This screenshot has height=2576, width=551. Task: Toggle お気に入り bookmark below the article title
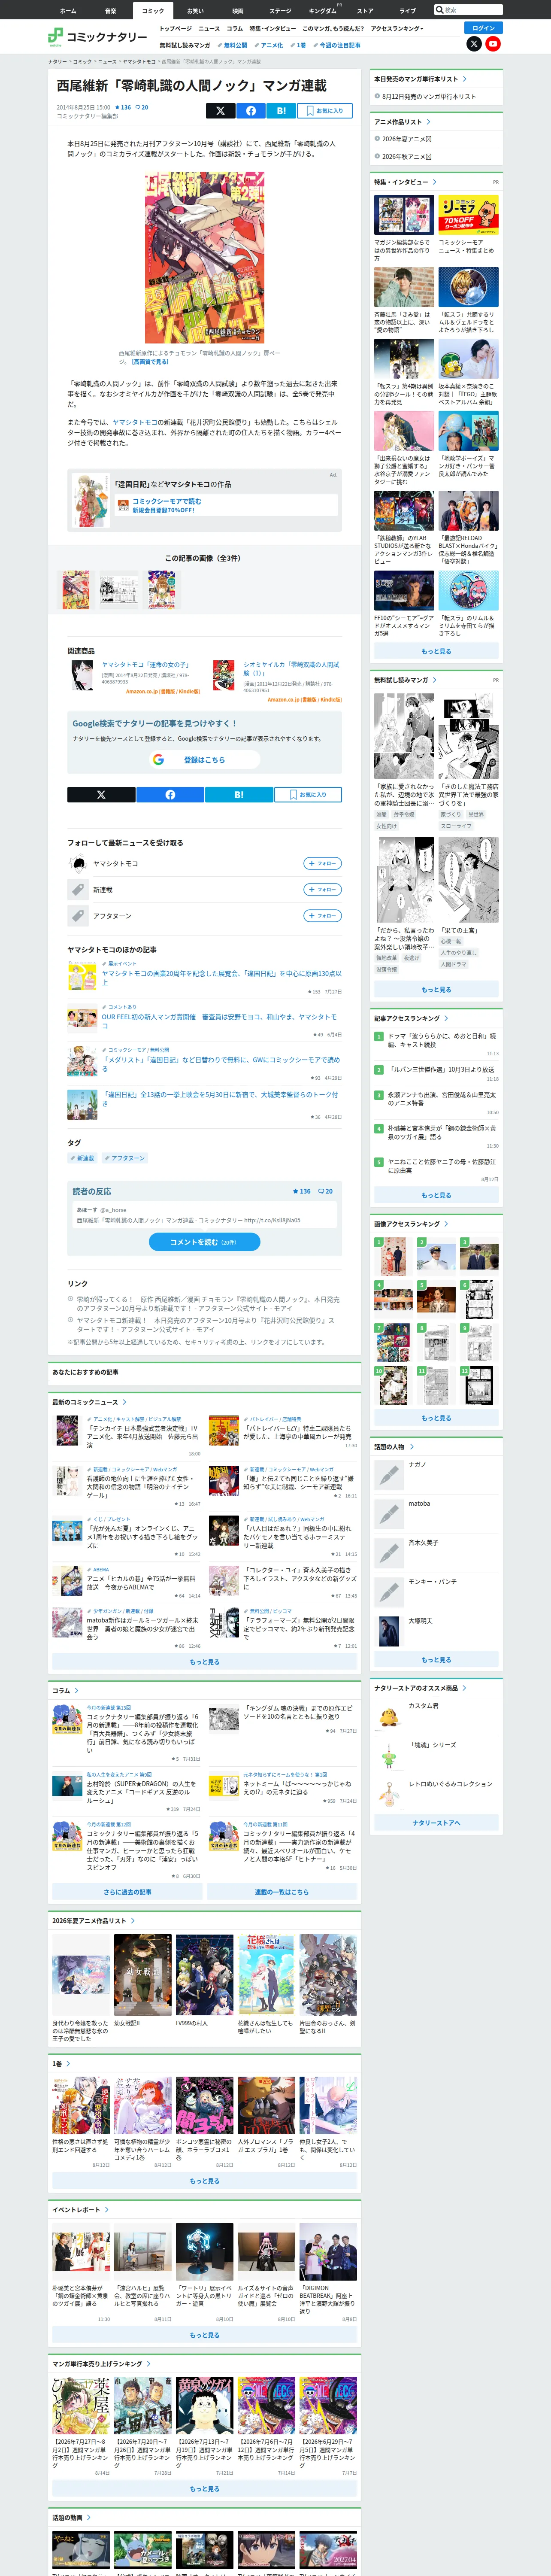(x=325, y=111)
